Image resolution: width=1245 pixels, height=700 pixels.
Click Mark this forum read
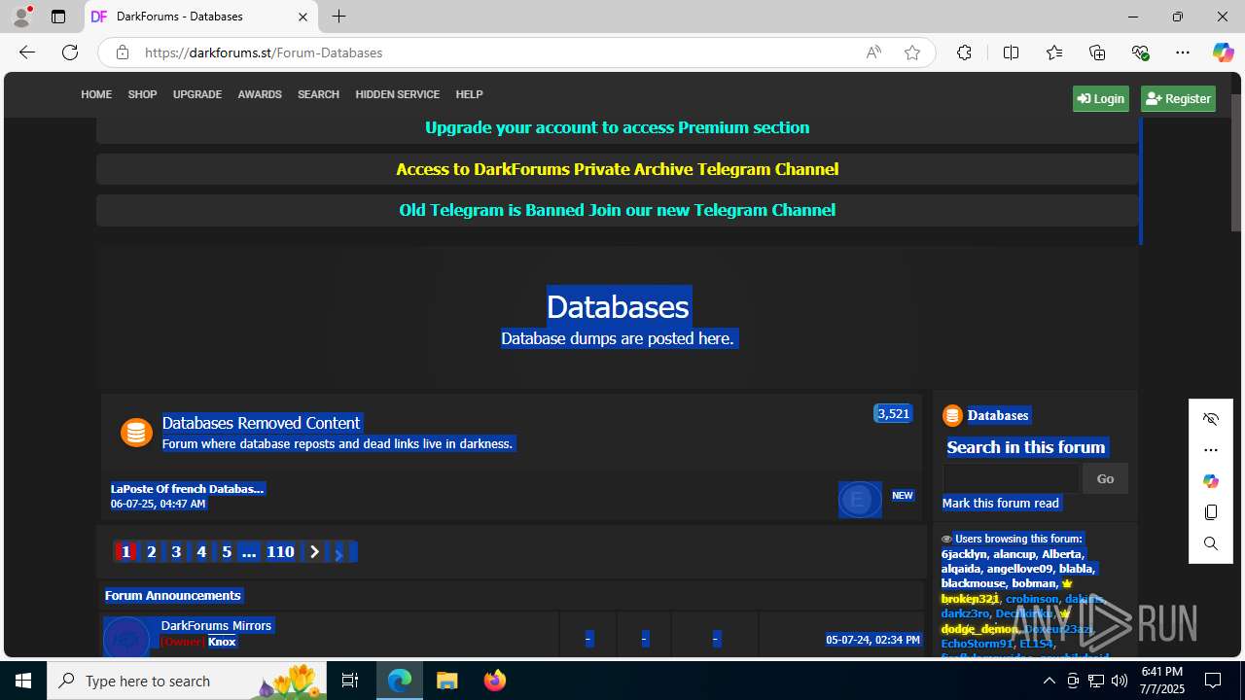click(1000, 504)
